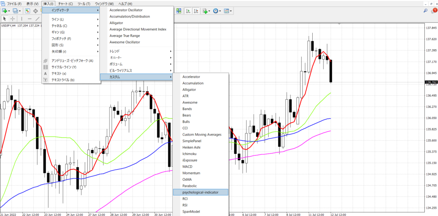Viewport: 438px width, 216px height.
Task: Click the tile windows icon
Action: pyautogui.click(x=178, y=11)
